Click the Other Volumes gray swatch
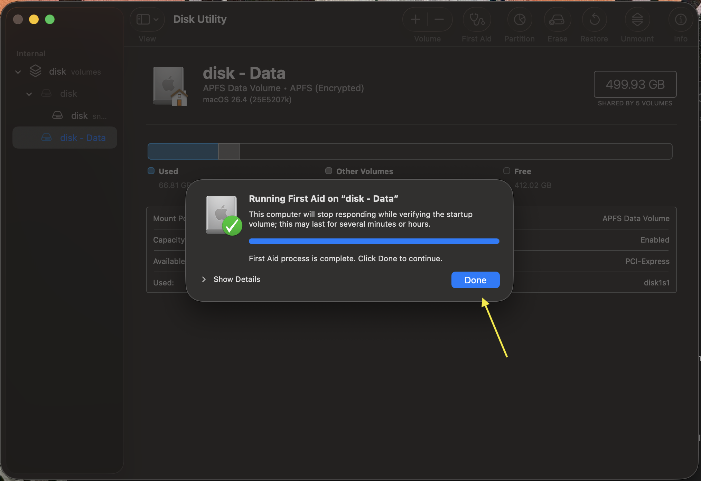 tap(329, 171)
